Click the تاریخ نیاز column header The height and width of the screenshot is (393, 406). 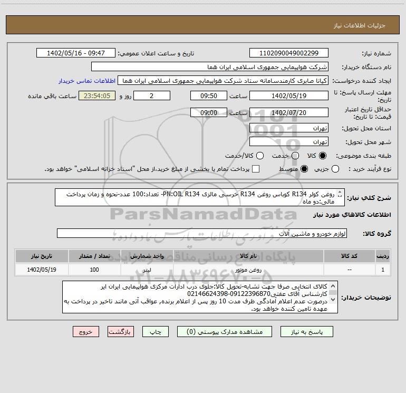tap(42, 256)
